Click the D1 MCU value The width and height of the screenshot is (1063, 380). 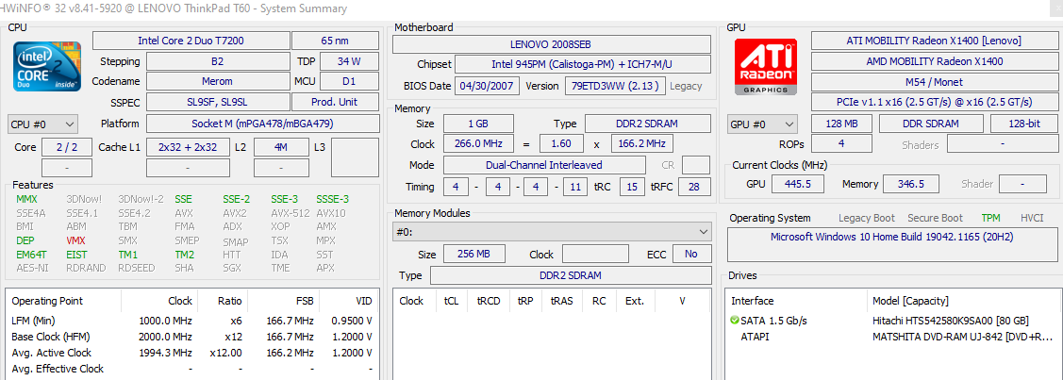[x=348, y=81]
